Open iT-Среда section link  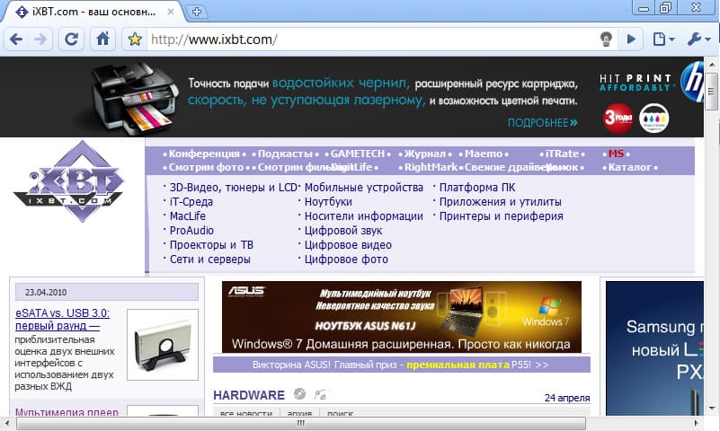pos(191,202)
